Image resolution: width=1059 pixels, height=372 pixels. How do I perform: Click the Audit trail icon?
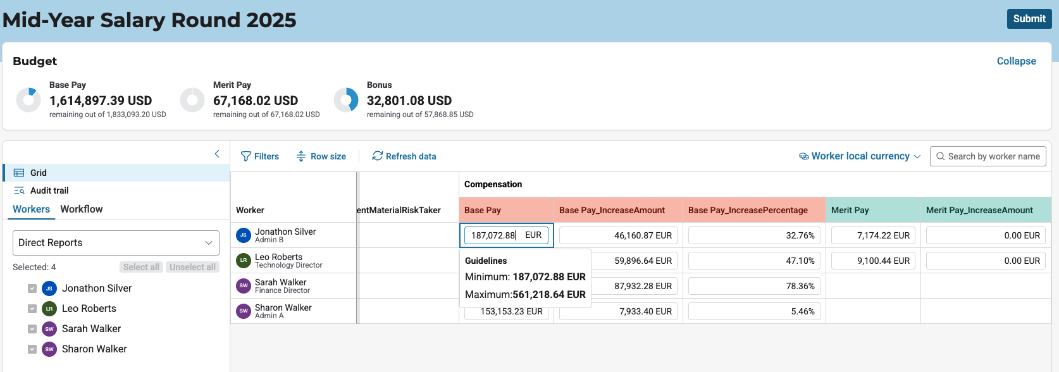[x=19, y=190]
